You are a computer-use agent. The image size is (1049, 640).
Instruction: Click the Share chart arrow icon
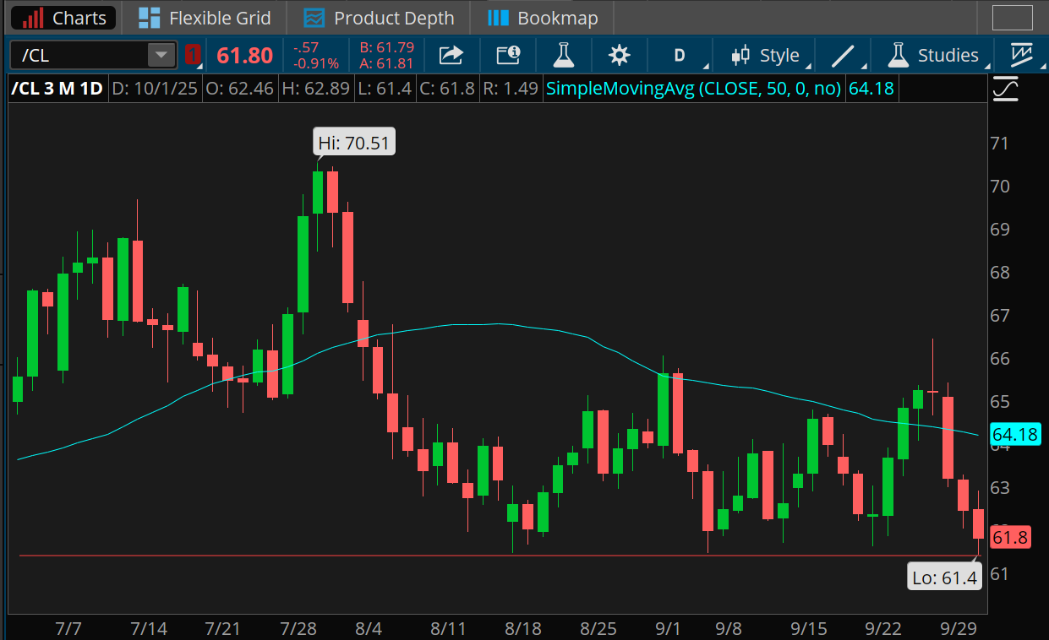452,56
